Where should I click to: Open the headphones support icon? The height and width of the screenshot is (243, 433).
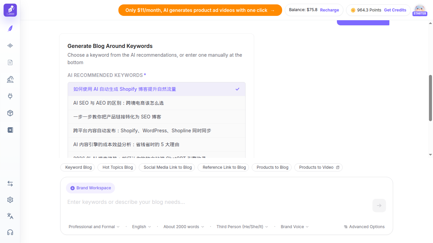click(10, 232)
